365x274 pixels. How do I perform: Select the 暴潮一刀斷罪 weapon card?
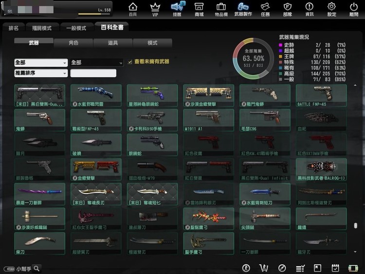click(39, 194)
